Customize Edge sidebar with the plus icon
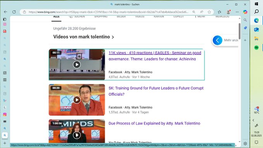Screen dimensions: 263x148 pos(245,40)
